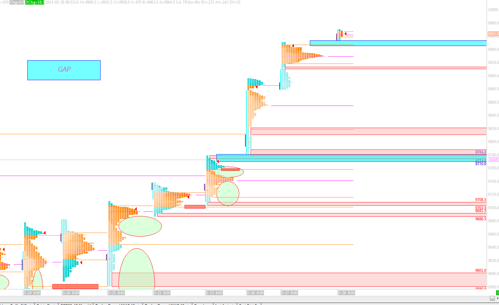Image resolution: width=499 pixels, height=305 pixels.
Task: Select the large pink zone at 9601.0
Action: (x=299, y=280)
